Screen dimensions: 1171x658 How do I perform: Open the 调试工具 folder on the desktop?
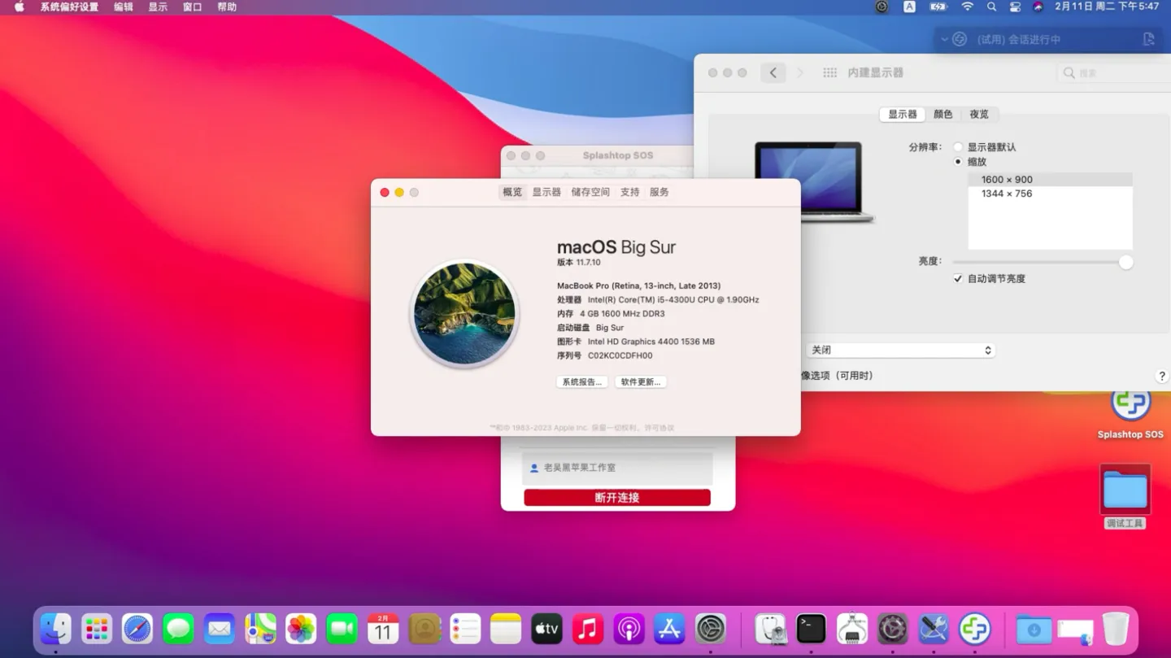(1125, 488)
